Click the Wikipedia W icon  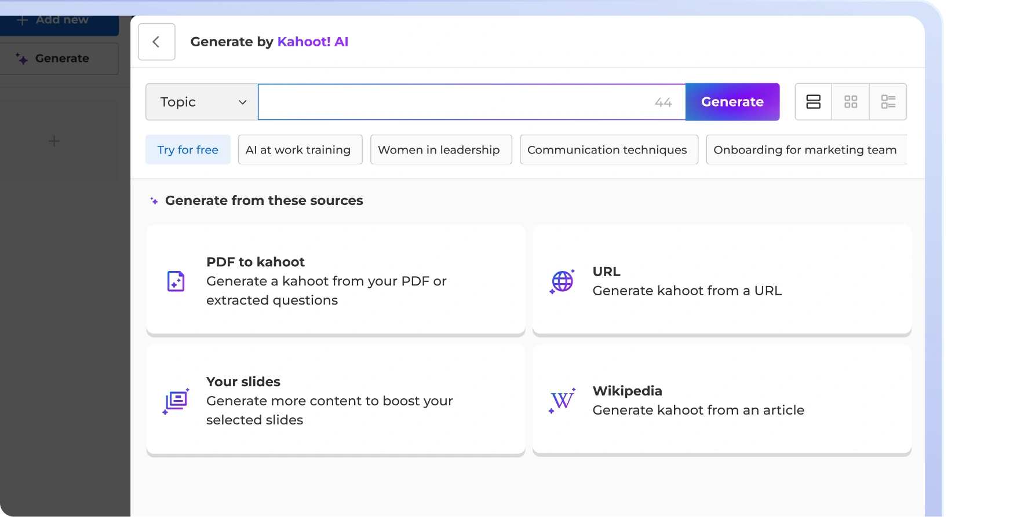(562, 401)
